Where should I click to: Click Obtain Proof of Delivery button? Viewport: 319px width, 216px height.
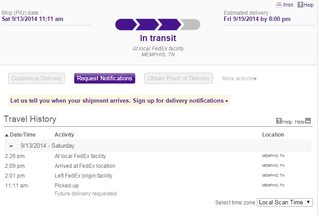(x=178, y=79)
